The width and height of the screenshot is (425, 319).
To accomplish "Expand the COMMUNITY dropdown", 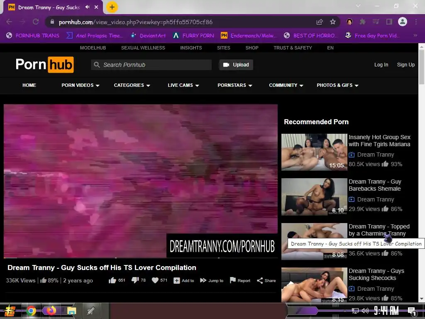I will [286, 85].
